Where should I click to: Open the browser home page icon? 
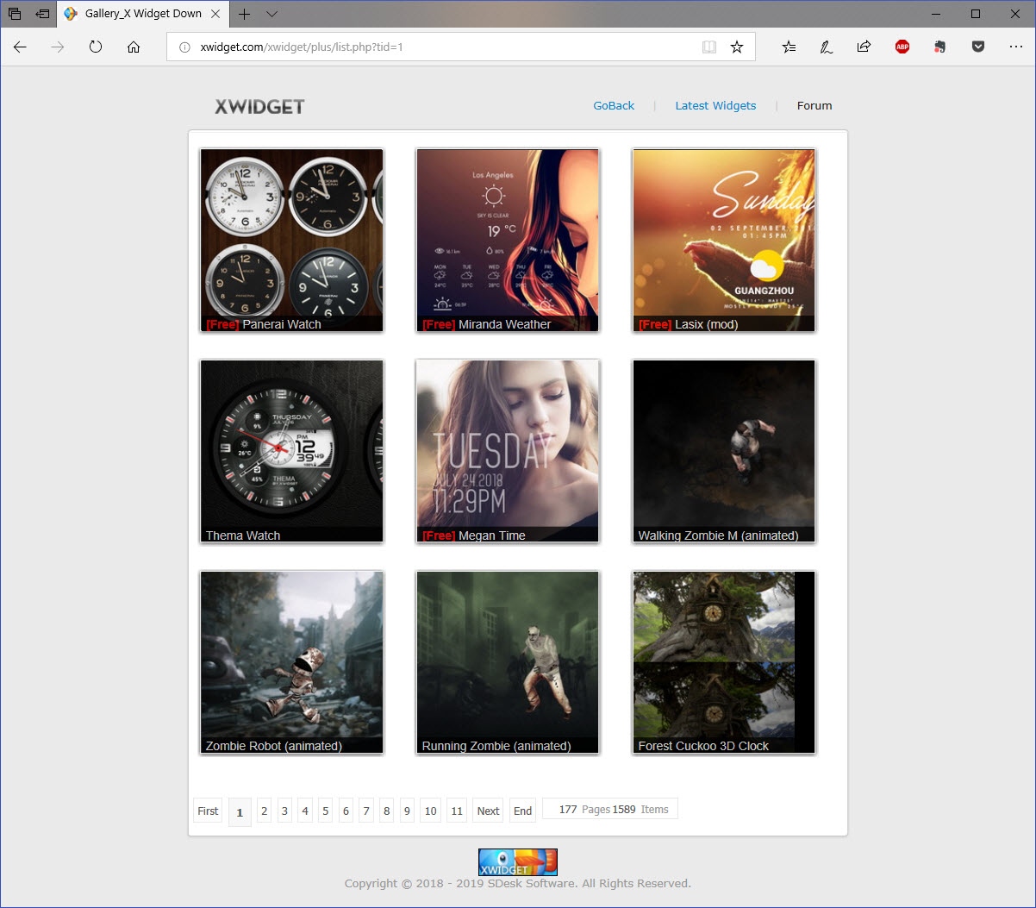[x=134, y=47]
